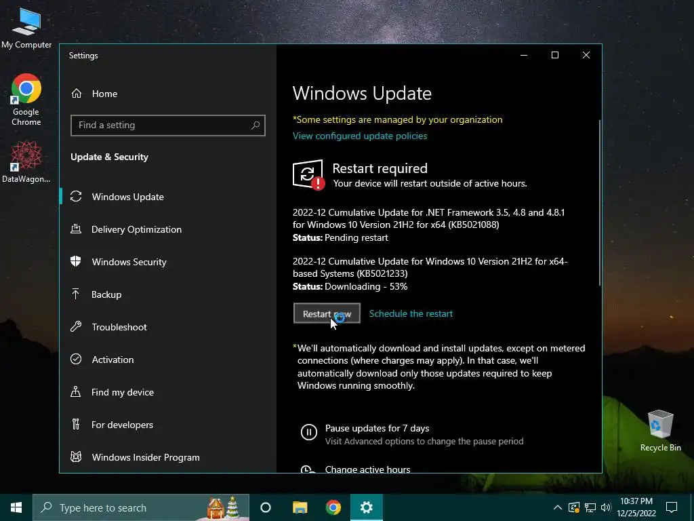Open the Windows Start button
This screenshot has width=694, height=521.
16,507
